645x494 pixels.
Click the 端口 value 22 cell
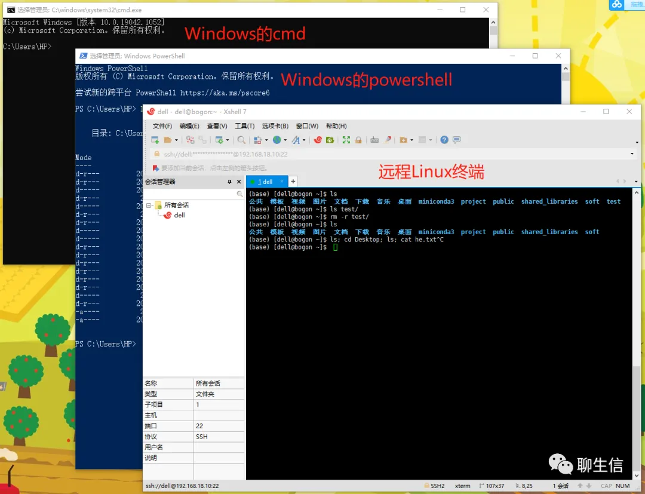[219, 426]
